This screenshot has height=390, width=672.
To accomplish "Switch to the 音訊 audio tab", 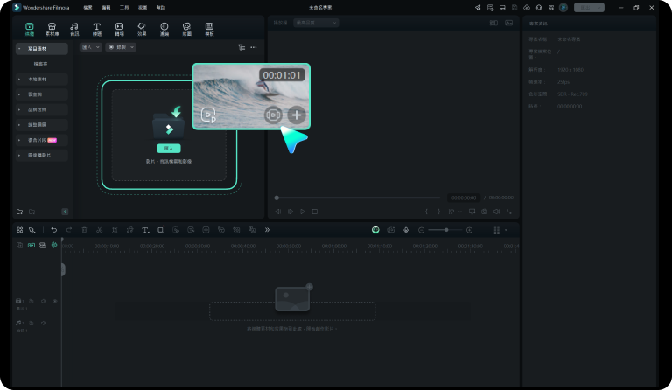I will click(x=74, y=29).
